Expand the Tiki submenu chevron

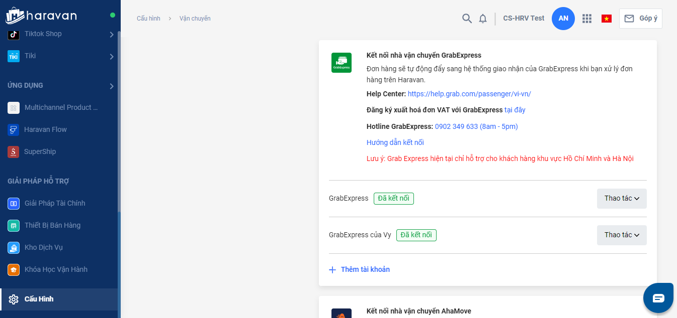coord(112,57)
